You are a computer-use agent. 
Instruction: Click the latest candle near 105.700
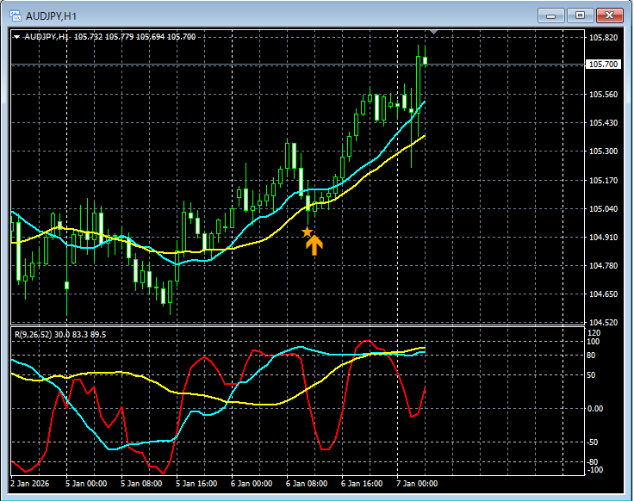click(425, 60)
